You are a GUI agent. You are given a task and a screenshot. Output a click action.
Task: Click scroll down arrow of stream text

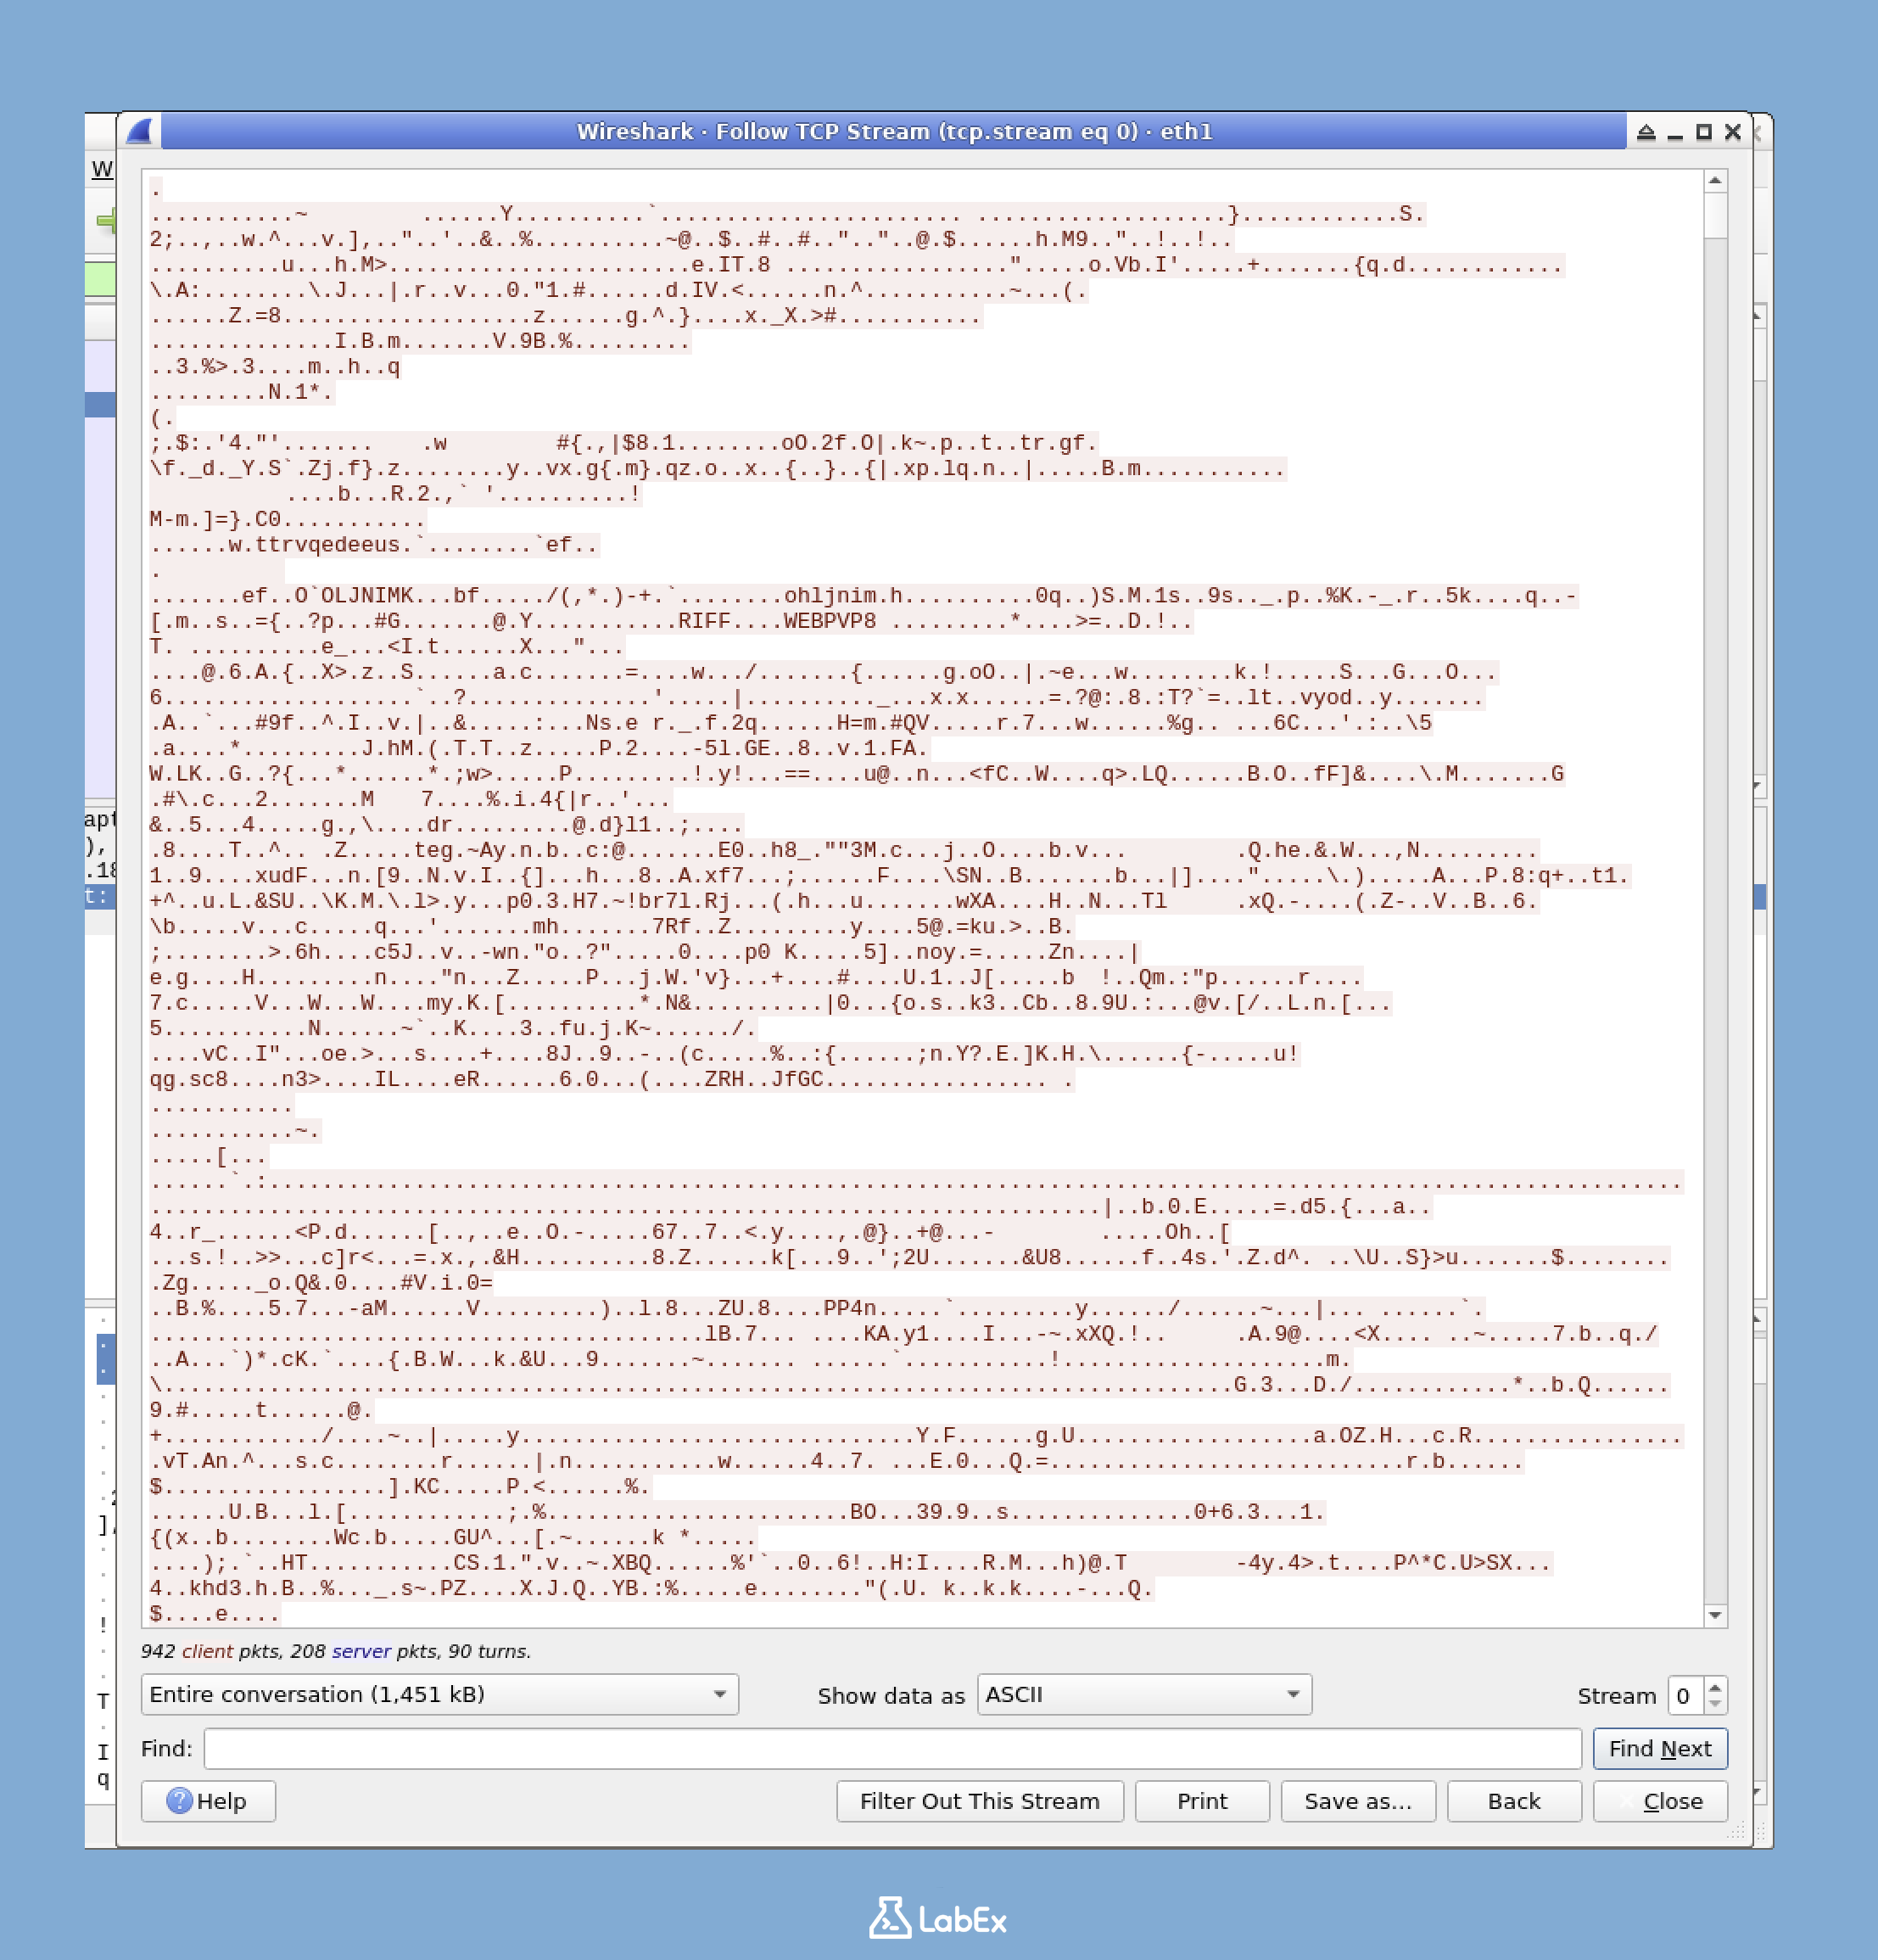pos(1715,1615)
